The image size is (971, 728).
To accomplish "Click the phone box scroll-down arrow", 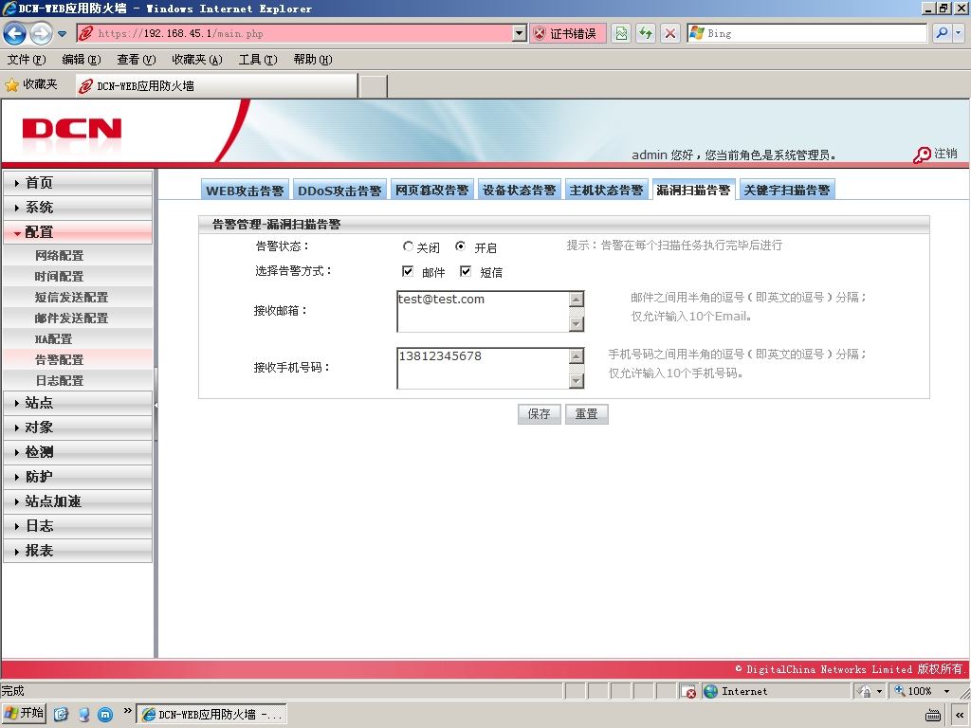I will (577, 380).
